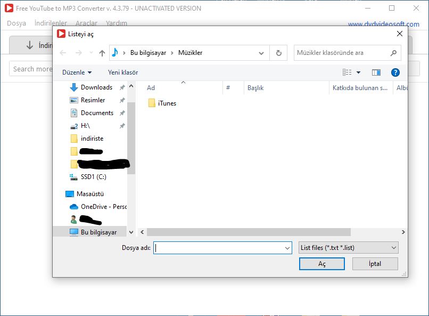Click the H:\ pin icon
The image size is (429, 316).
point(122,126)
